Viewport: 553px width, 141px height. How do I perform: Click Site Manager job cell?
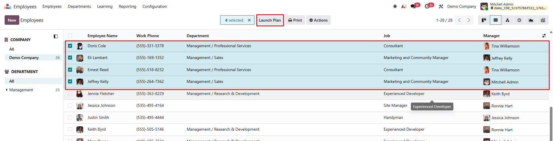(x=395, y=105)
